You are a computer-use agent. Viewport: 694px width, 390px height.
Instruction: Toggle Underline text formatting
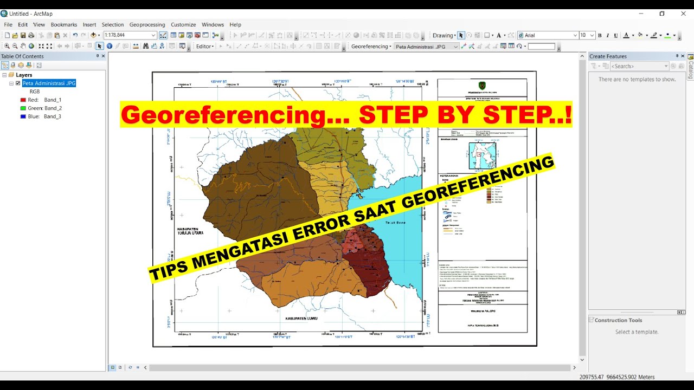click(616, 35)
